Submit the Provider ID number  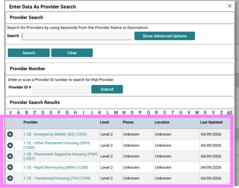tap(107, 89)
